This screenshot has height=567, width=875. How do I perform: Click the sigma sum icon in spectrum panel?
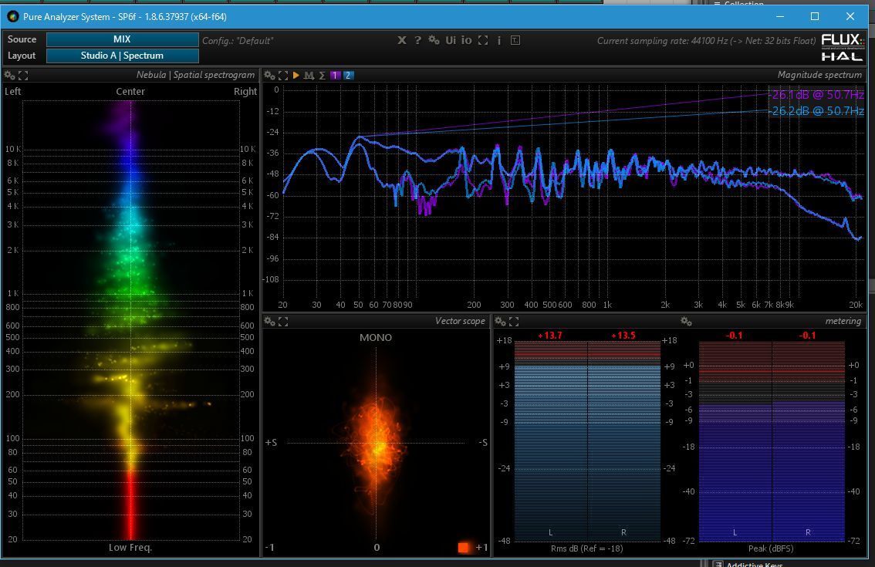pos(322,75)
